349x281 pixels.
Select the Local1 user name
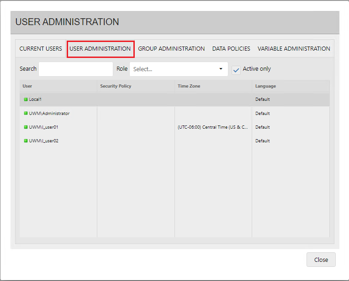pos(35,99)
